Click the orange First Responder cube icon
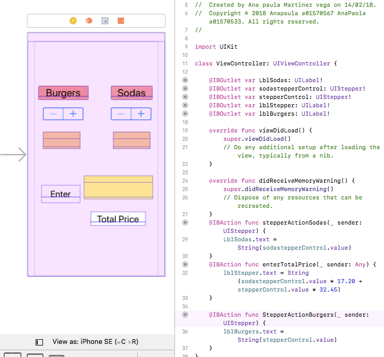This screenshot has height=357, width=384. 89,21
